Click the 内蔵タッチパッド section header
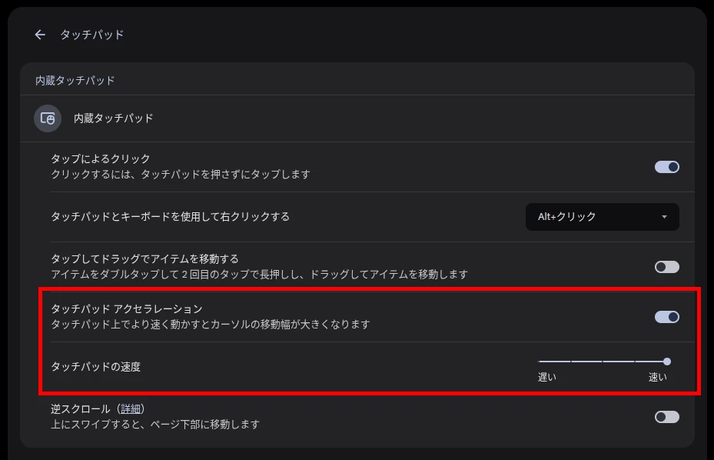The height and width of the screenshot is (460, 714). [x=75, y=81]
